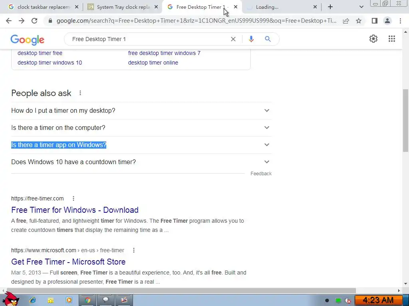The height and width of the screenshot is (306, 409).
Task: Clear the Google search box
Action: [233, 39]
